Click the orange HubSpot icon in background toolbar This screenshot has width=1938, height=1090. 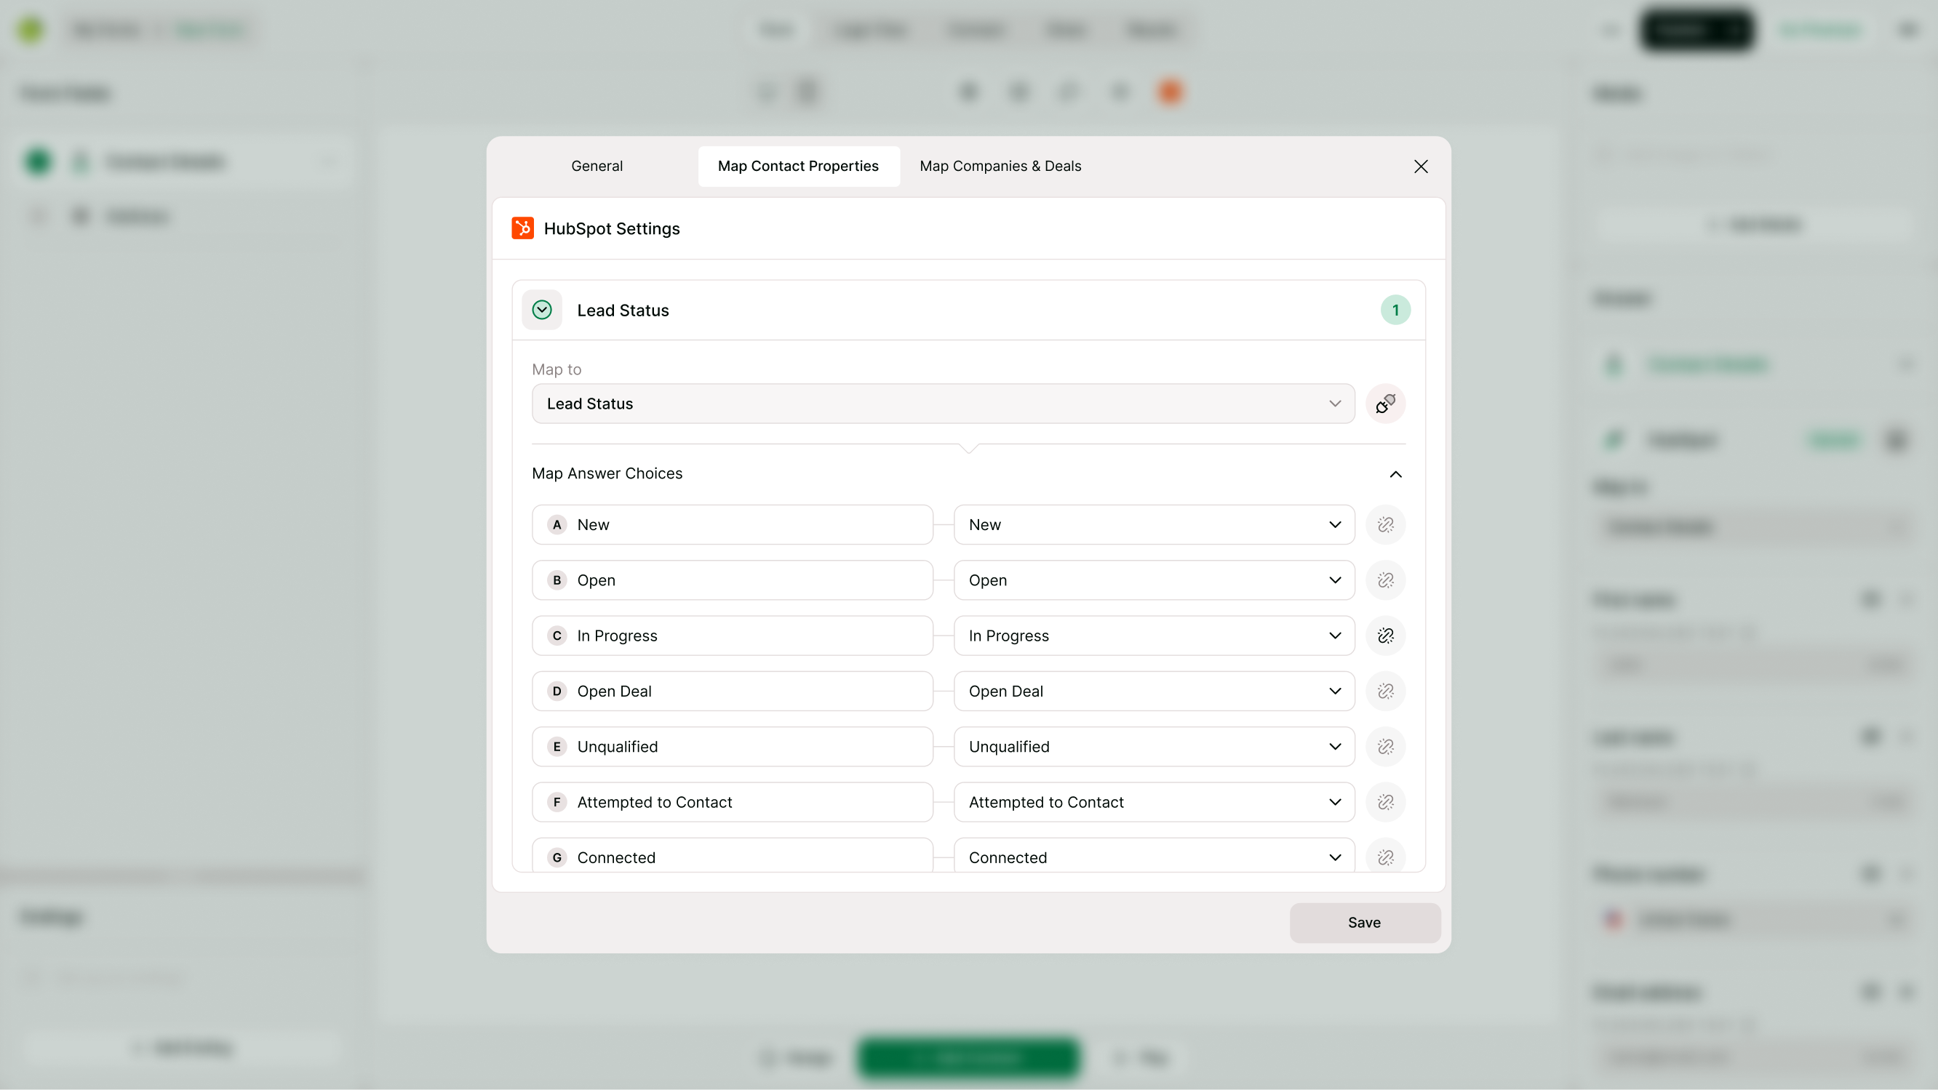point(1170,92)
